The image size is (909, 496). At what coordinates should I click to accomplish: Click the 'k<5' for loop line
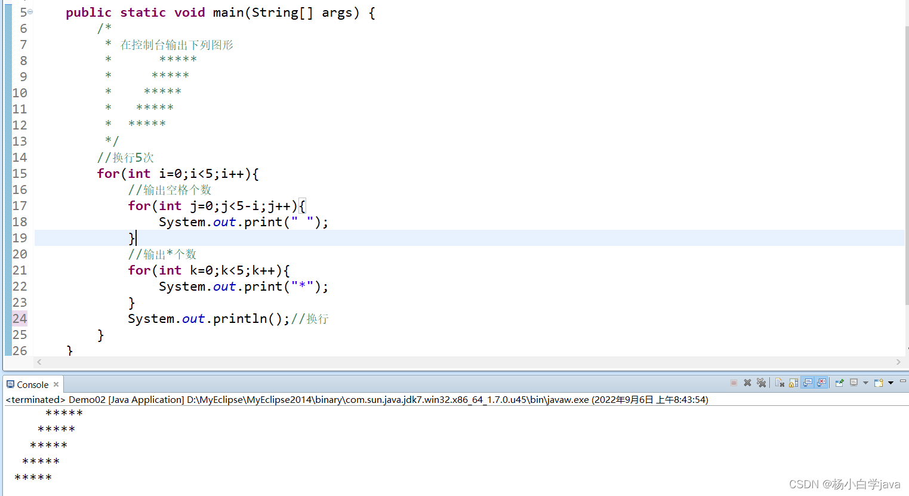[x=209, y=270]
